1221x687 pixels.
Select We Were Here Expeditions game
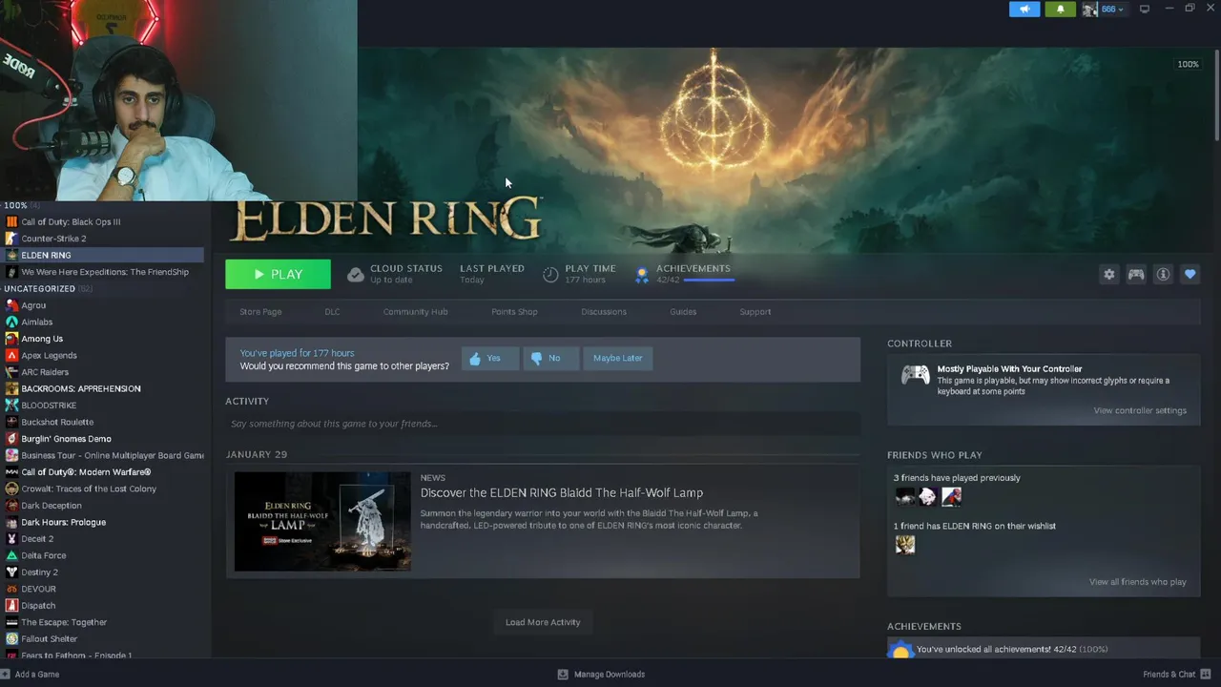coord(105,272)
